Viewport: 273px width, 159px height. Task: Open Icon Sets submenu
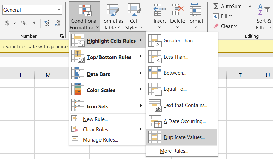pos(108,106)
